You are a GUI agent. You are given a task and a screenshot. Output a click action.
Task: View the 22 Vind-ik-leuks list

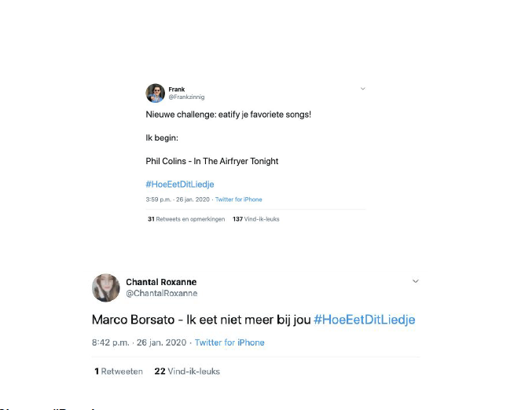click(187, 372)
